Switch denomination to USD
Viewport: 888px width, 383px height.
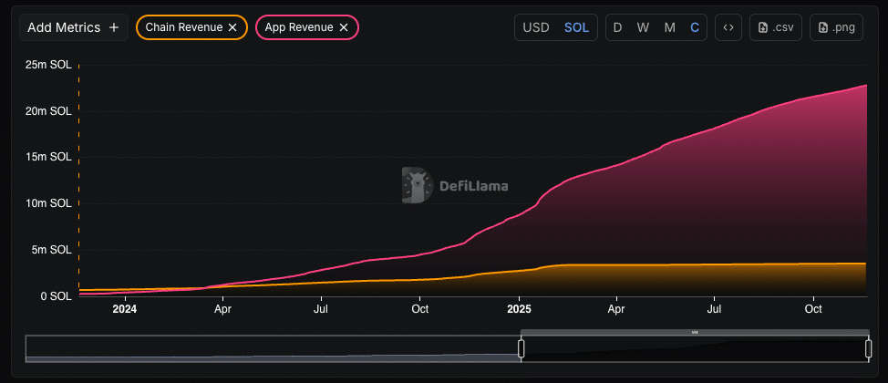(x=535, y=27)
